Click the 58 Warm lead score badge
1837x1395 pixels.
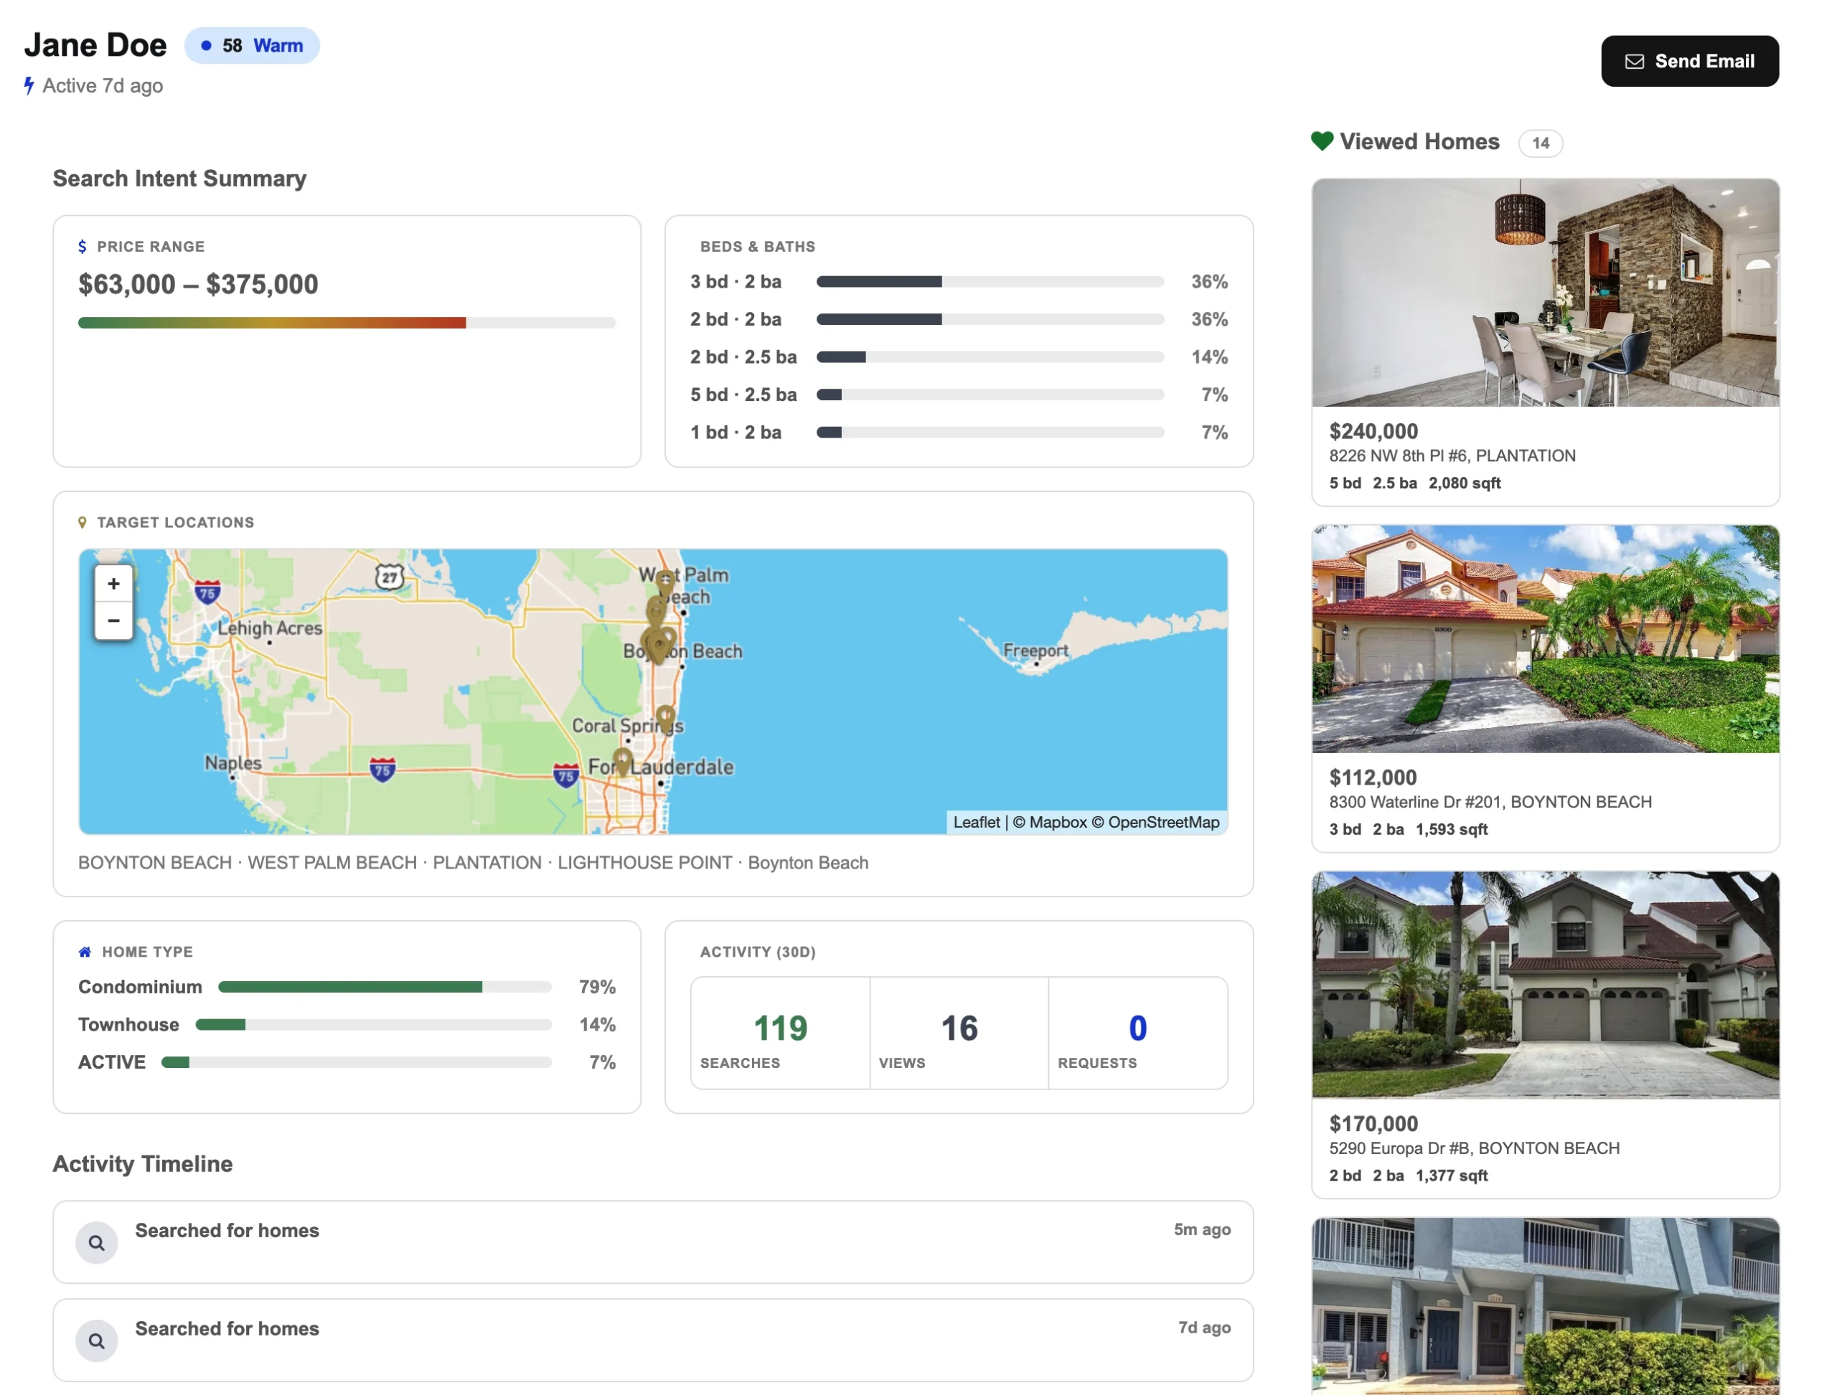[x=252, y=46]
